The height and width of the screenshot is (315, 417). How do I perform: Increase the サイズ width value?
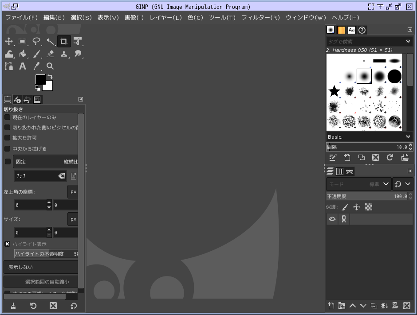click(49, 230)
